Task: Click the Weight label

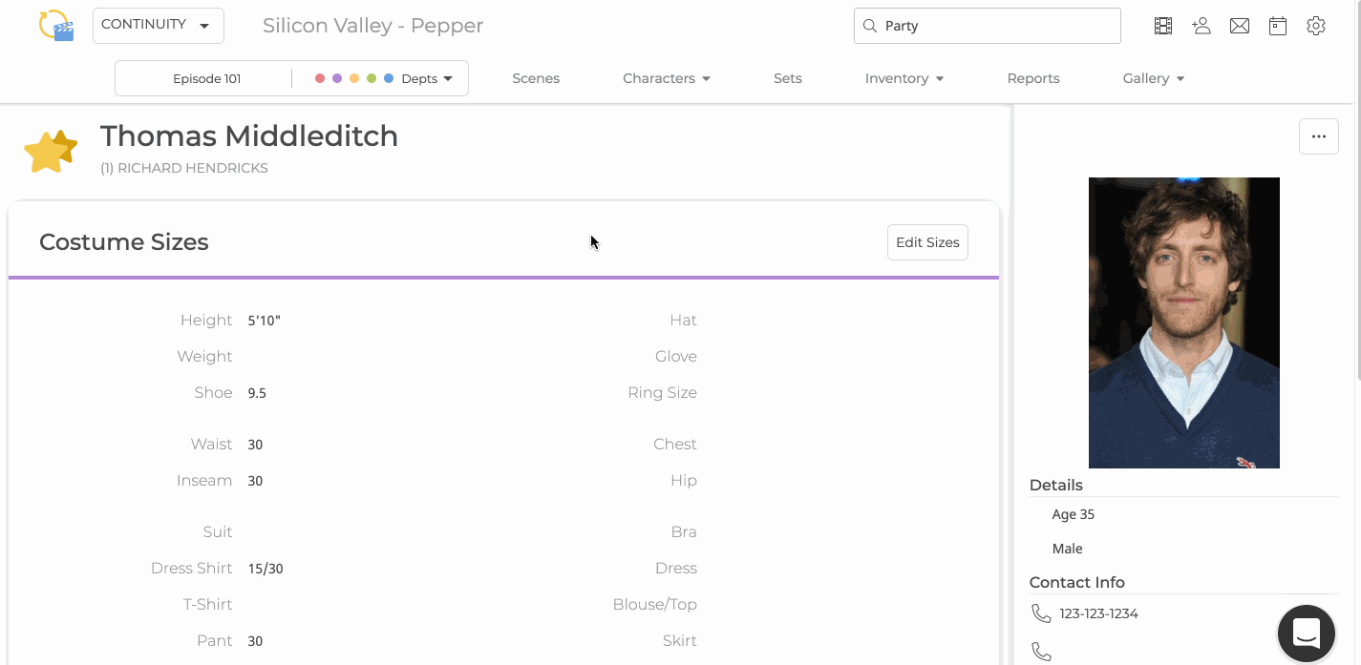Action: click(x=204, y=357)
